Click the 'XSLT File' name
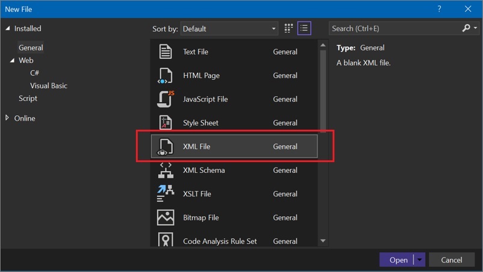Viewport: 483px width, 272px height. [x=197, y=194]
